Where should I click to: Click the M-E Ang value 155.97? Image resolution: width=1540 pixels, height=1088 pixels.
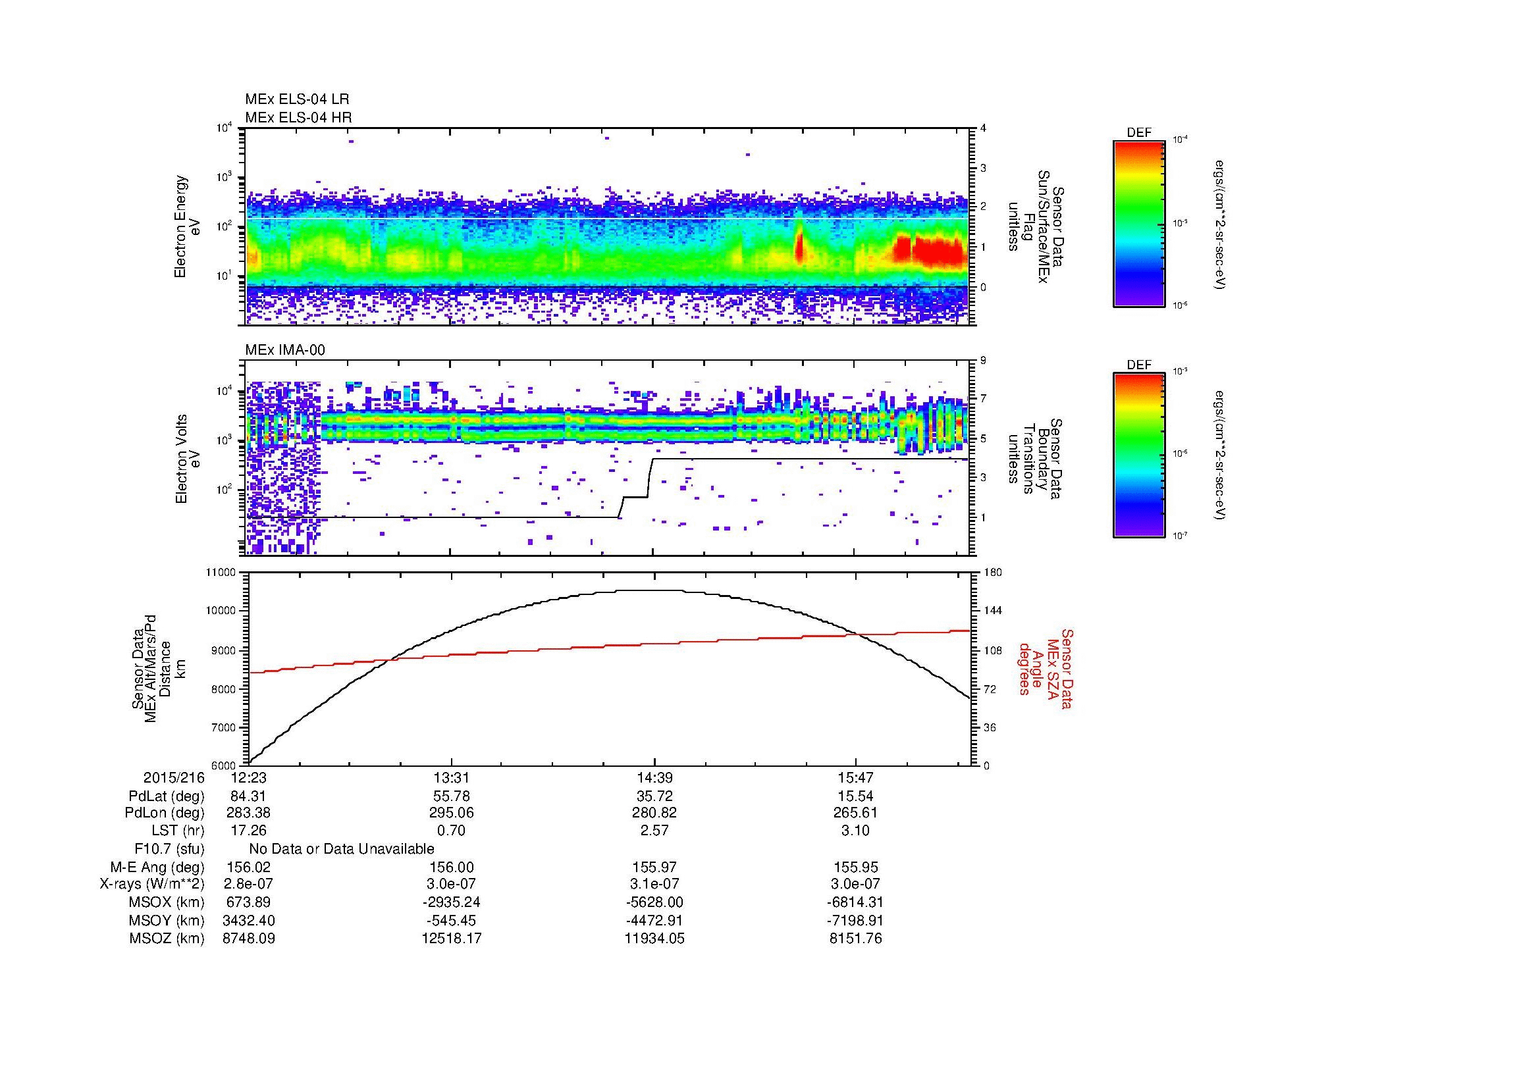coord(654,867)
